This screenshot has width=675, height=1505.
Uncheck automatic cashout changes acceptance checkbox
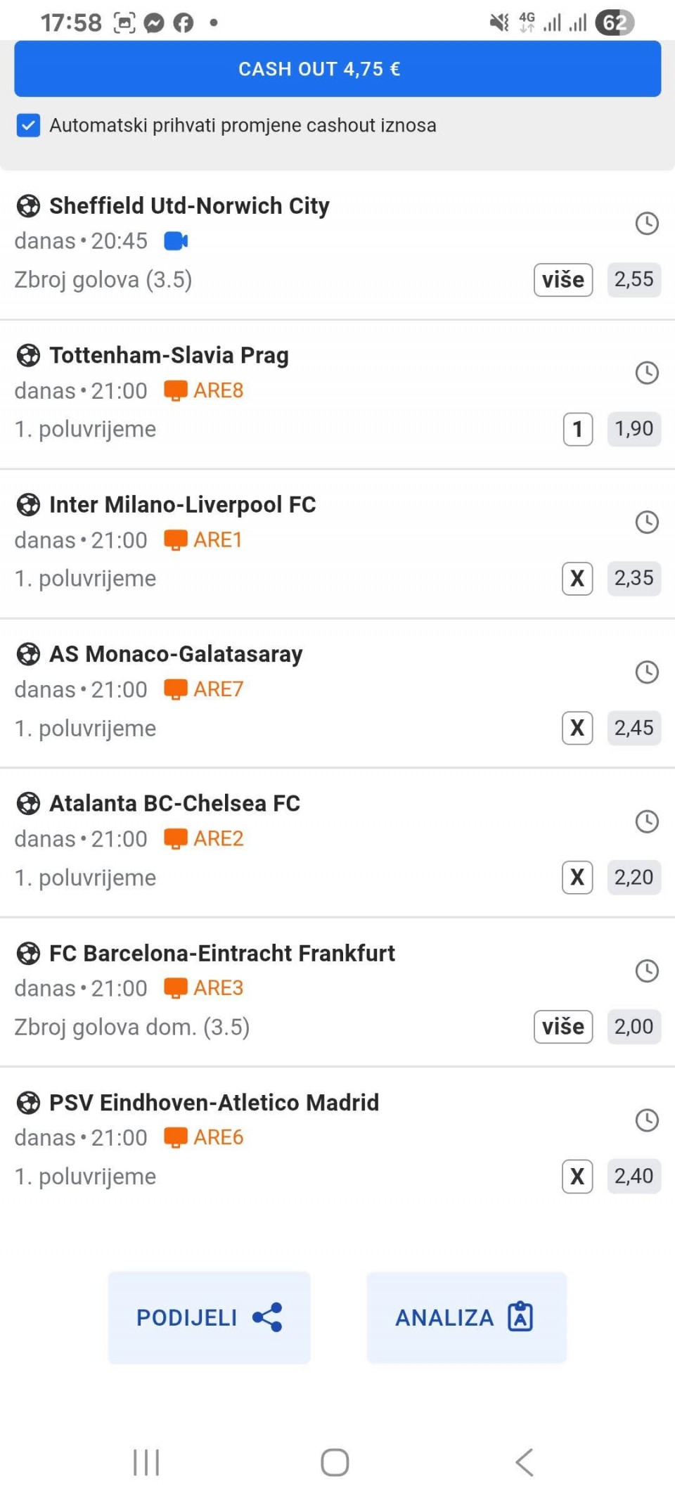(28, 126)
